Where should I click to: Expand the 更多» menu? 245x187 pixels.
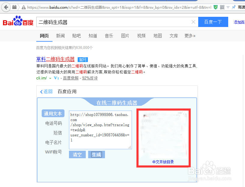tap(190, 36)
